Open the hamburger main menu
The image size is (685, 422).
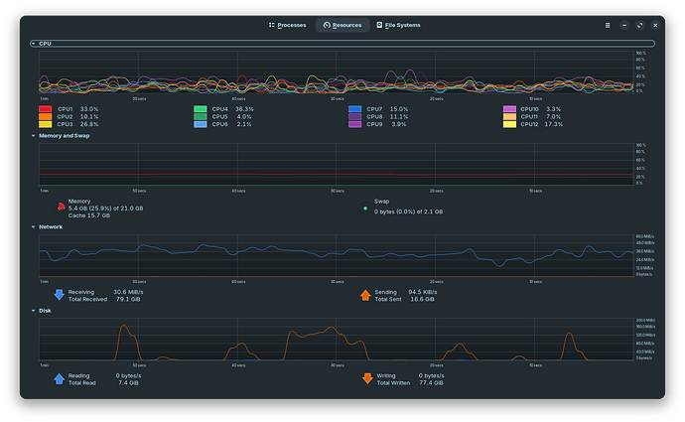[608, 26]
